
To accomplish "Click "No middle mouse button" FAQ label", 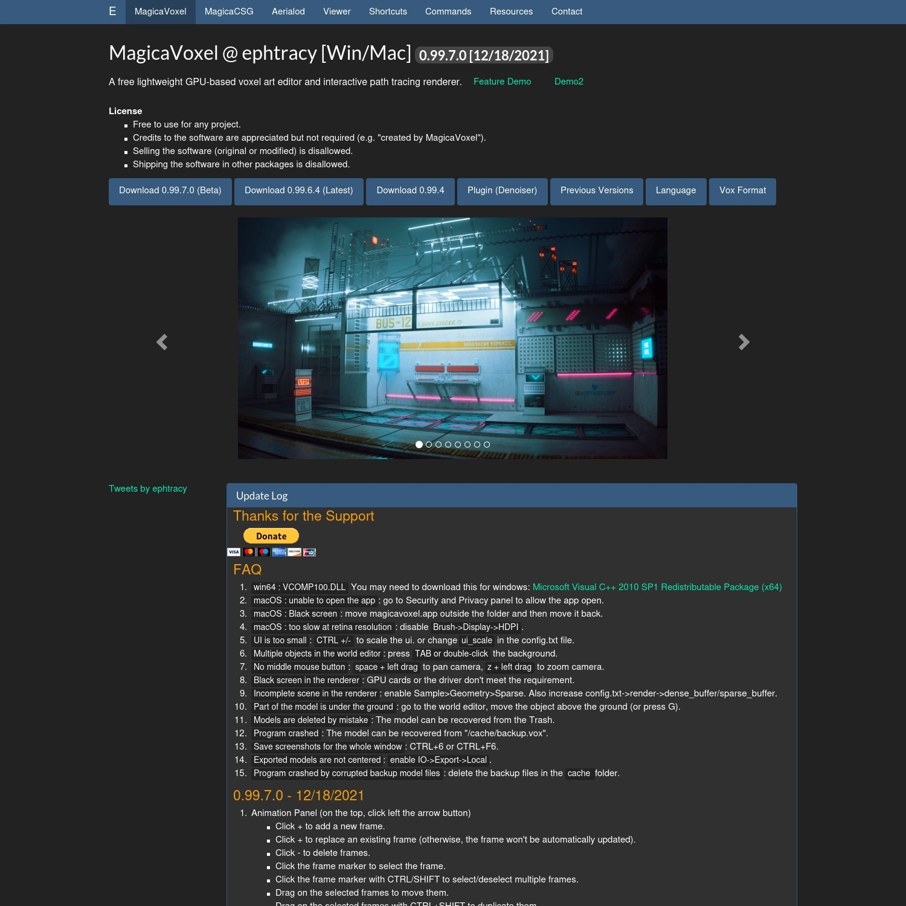I will [300, 667].
